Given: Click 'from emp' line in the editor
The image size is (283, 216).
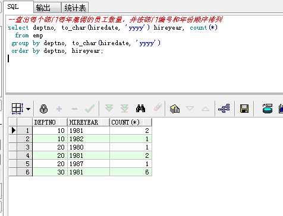Looking at the screenshot, I should coord(29,36).
